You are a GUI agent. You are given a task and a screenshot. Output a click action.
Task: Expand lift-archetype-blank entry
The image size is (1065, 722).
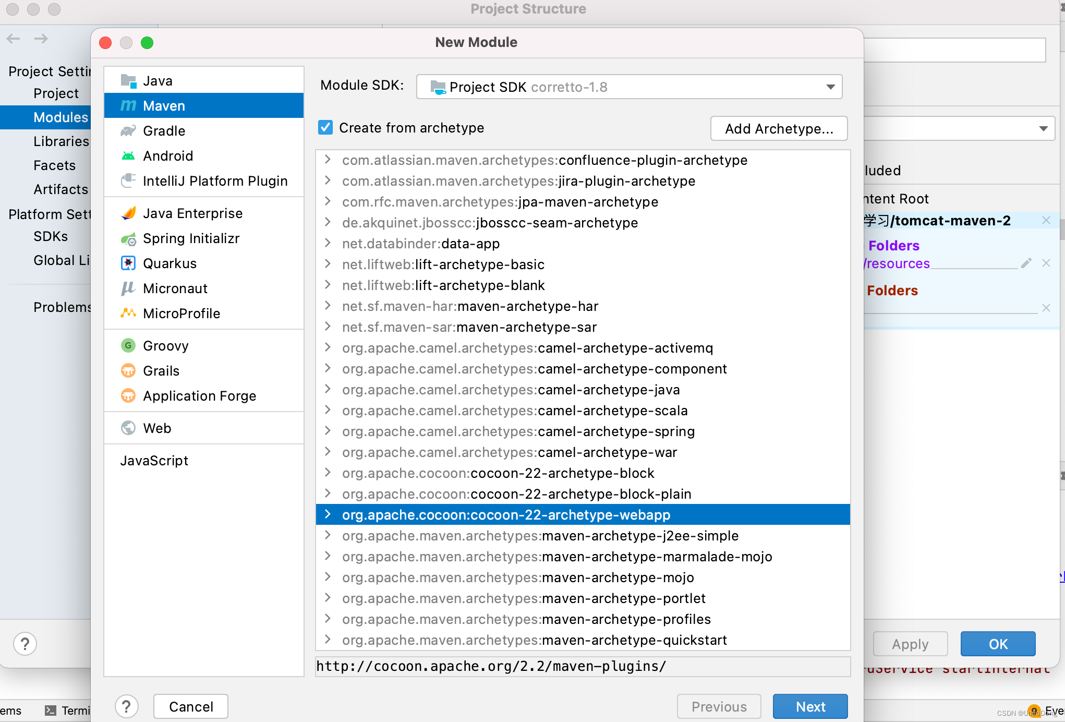tap(328, 285)
